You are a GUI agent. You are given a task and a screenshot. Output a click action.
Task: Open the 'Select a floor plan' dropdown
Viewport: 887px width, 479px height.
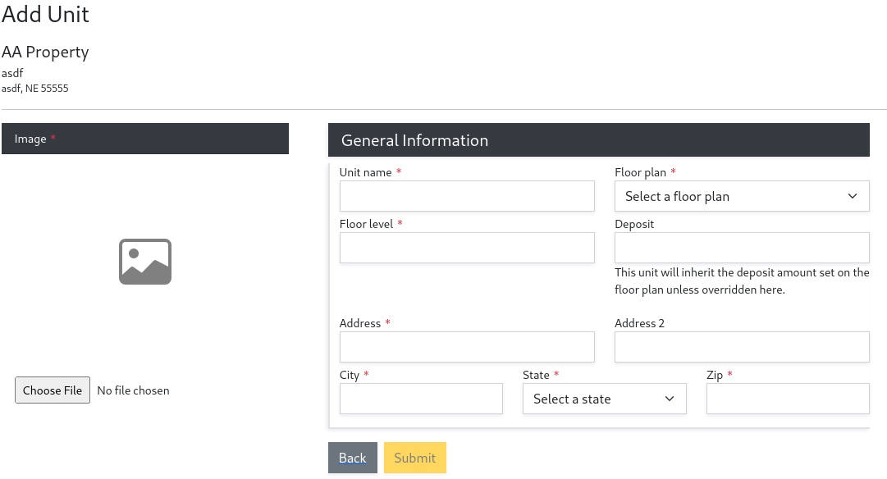[730, 197]
